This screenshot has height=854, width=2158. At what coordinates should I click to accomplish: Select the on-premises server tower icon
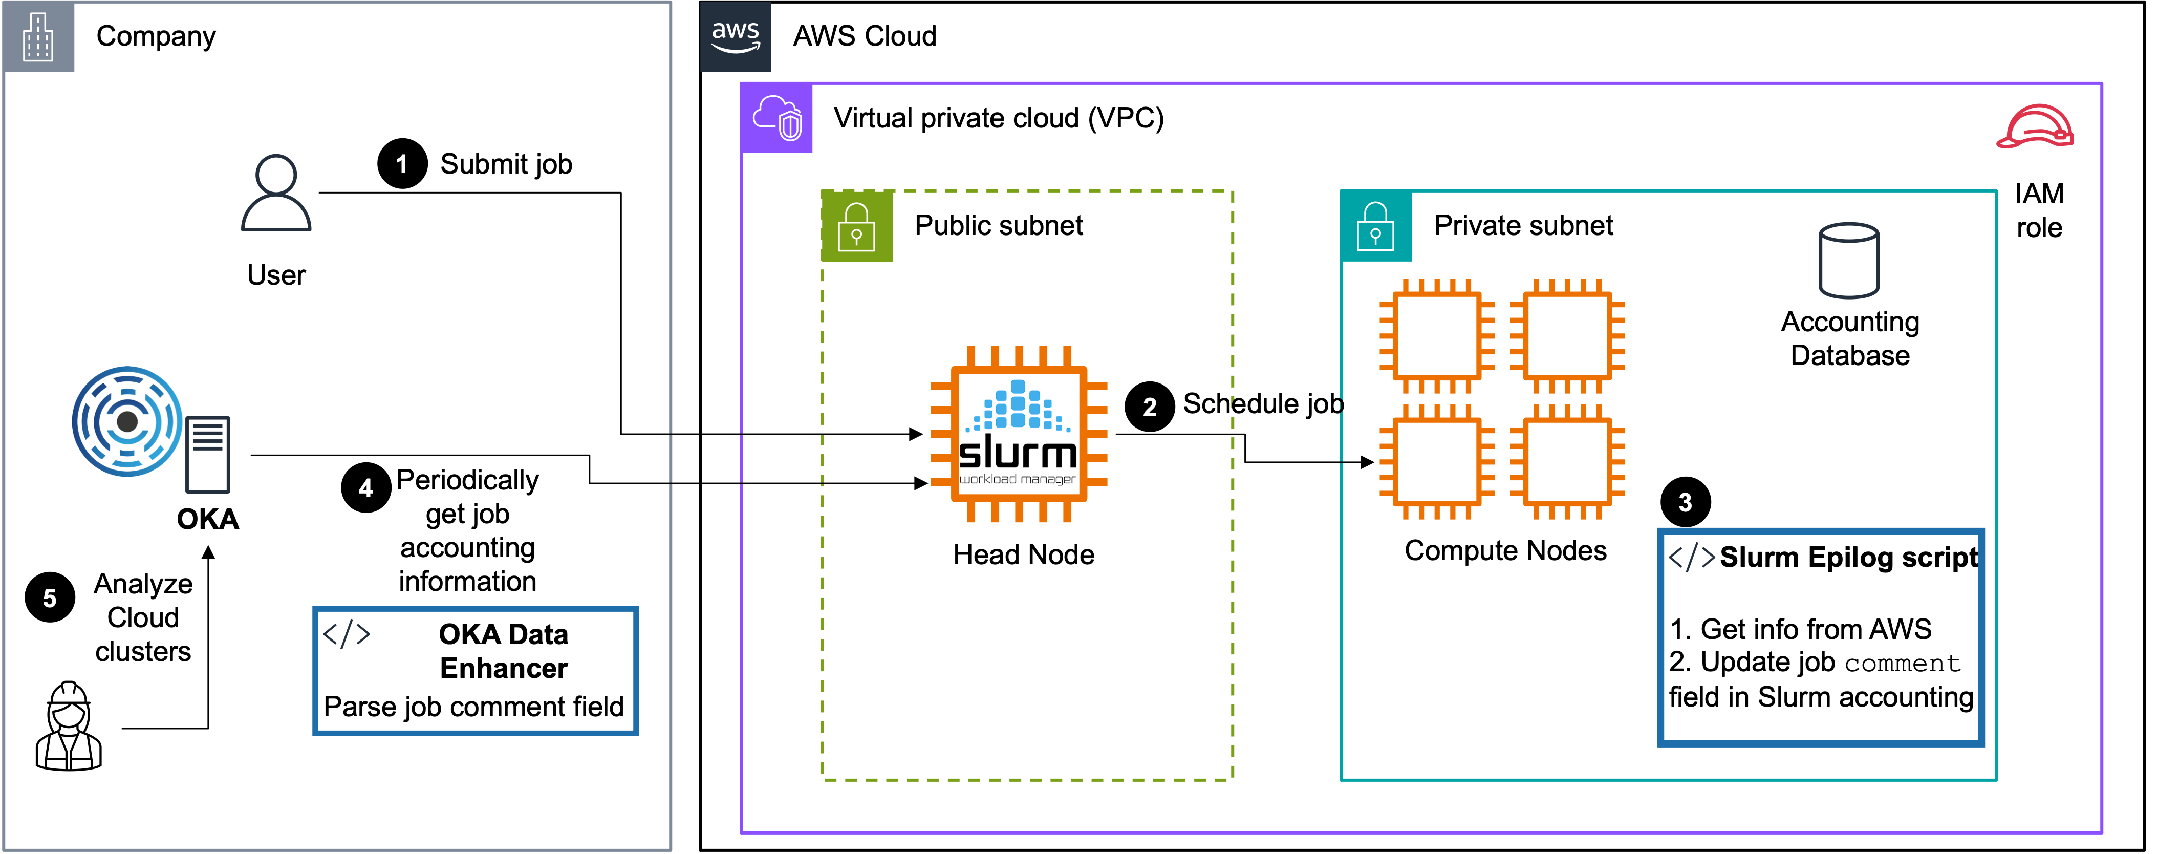[x=208, y=454]
